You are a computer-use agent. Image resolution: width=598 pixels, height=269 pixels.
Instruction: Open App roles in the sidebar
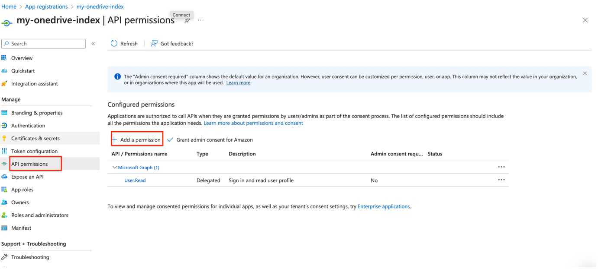pyautogui.click(x=22, y=190)
